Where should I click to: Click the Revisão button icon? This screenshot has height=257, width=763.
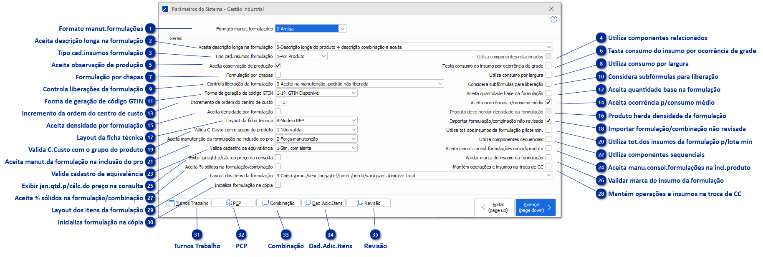point(360,203)
